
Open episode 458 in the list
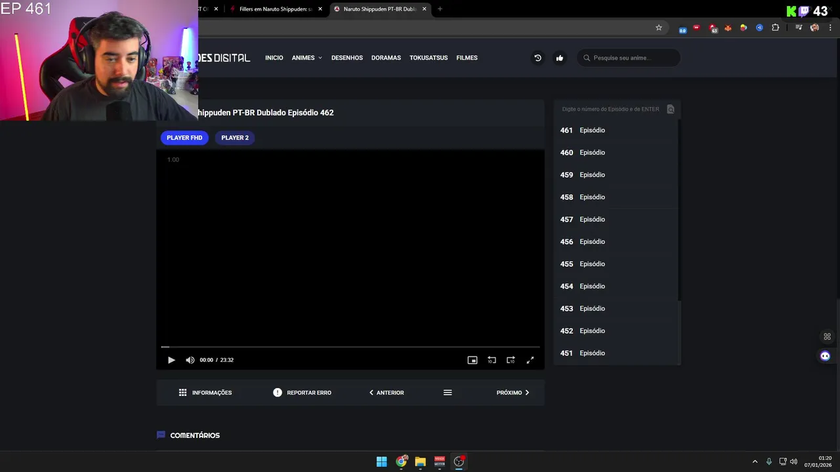click(x=616, y=197)
